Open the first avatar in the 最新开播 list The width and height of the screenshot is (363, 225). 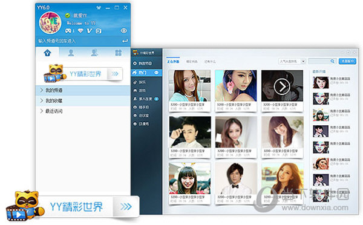tap(321, 83)
